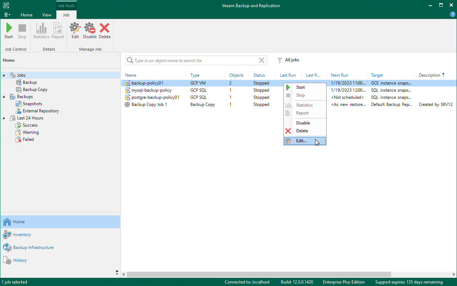Choose Statistics in the context menu
457x286 pixels.
point(305,105)
